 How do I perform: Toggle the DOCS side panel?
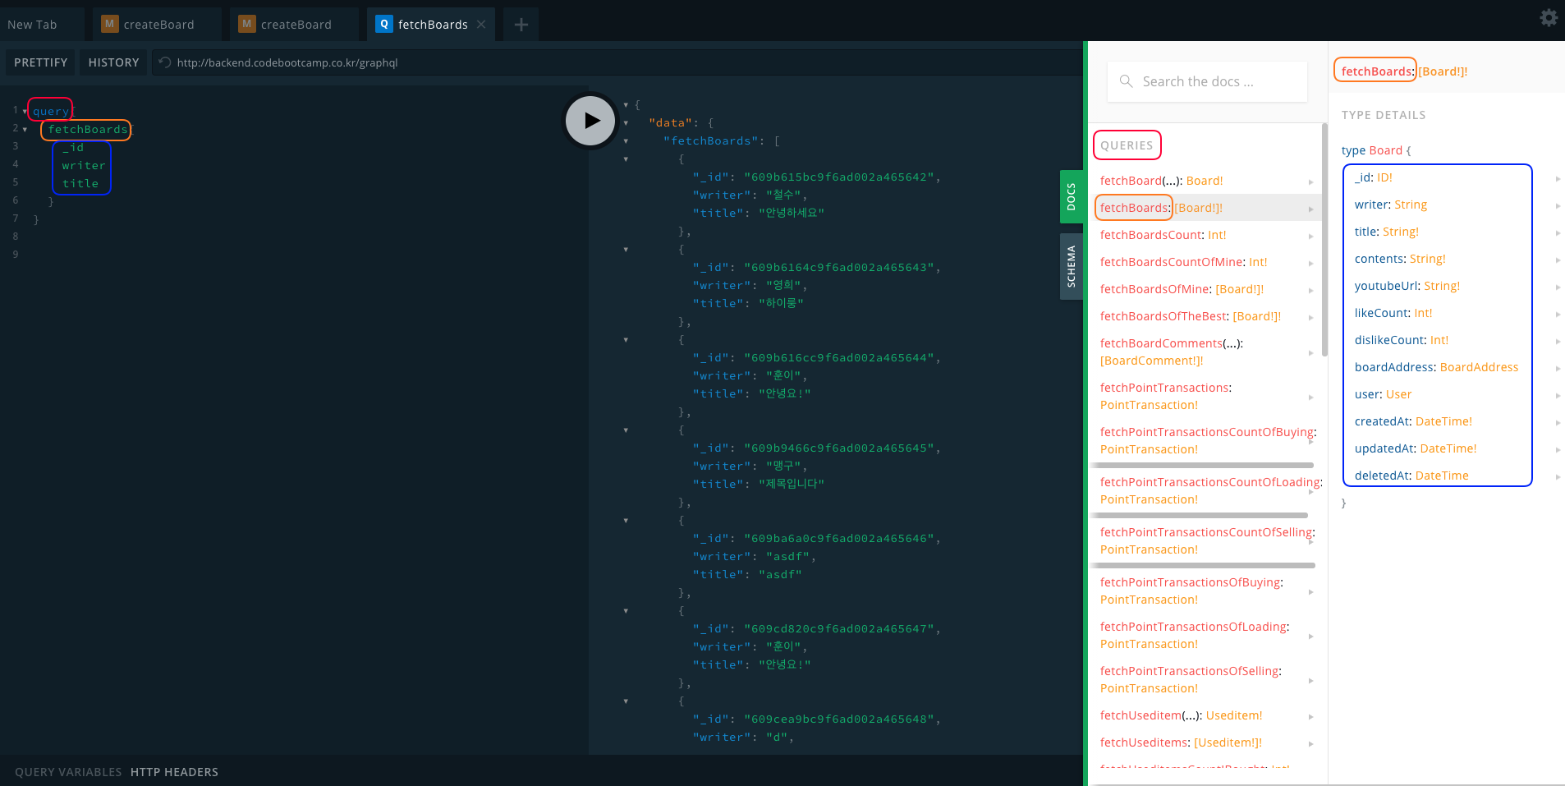click(x=1071, y=197)
